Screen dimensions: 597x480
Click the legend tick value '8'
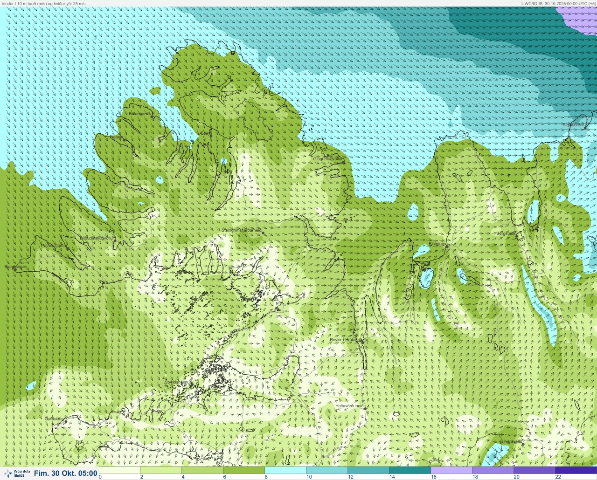tap(266, 477)
